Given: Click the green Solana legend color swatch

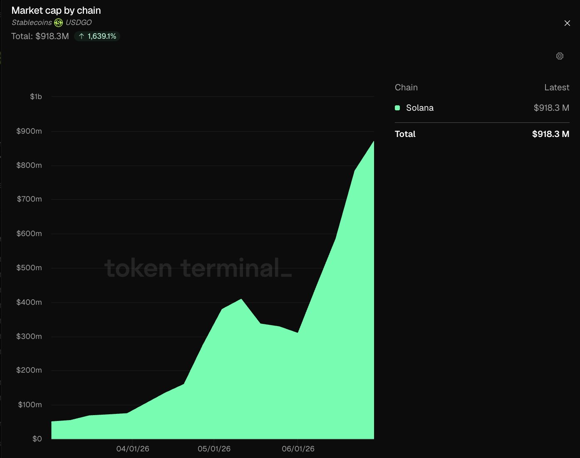Looking at the screenshot, I should (x=397, y=108).
